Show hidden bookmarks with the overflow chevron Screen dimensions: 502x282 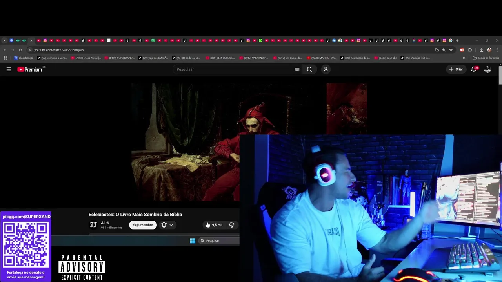click(x=464, y=58)
